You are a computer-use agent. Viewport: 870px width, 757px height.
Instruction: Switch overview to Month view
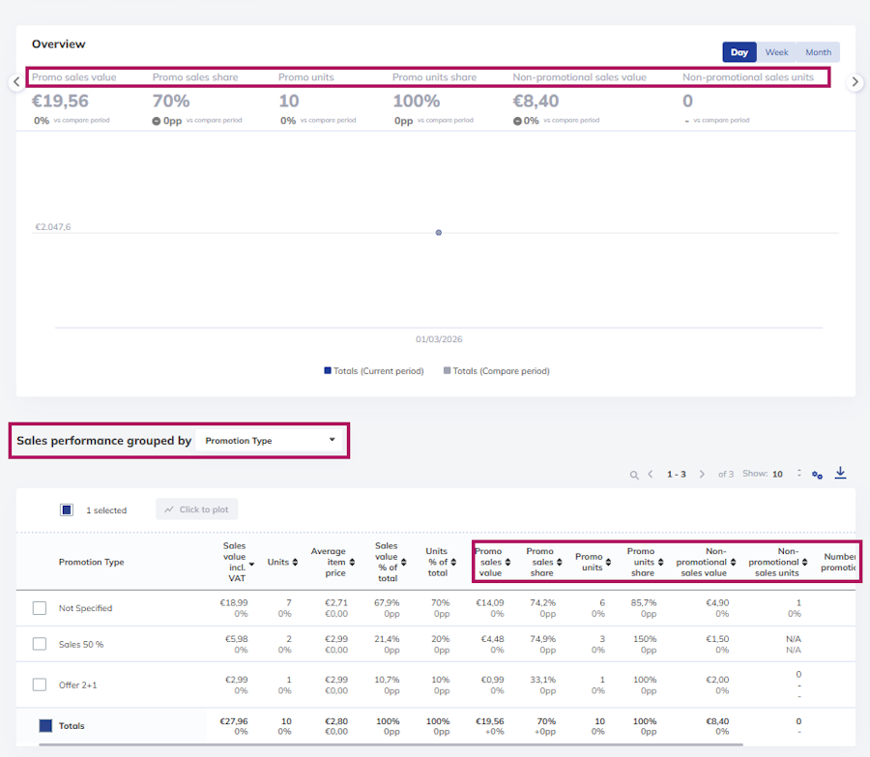(819, 52)
